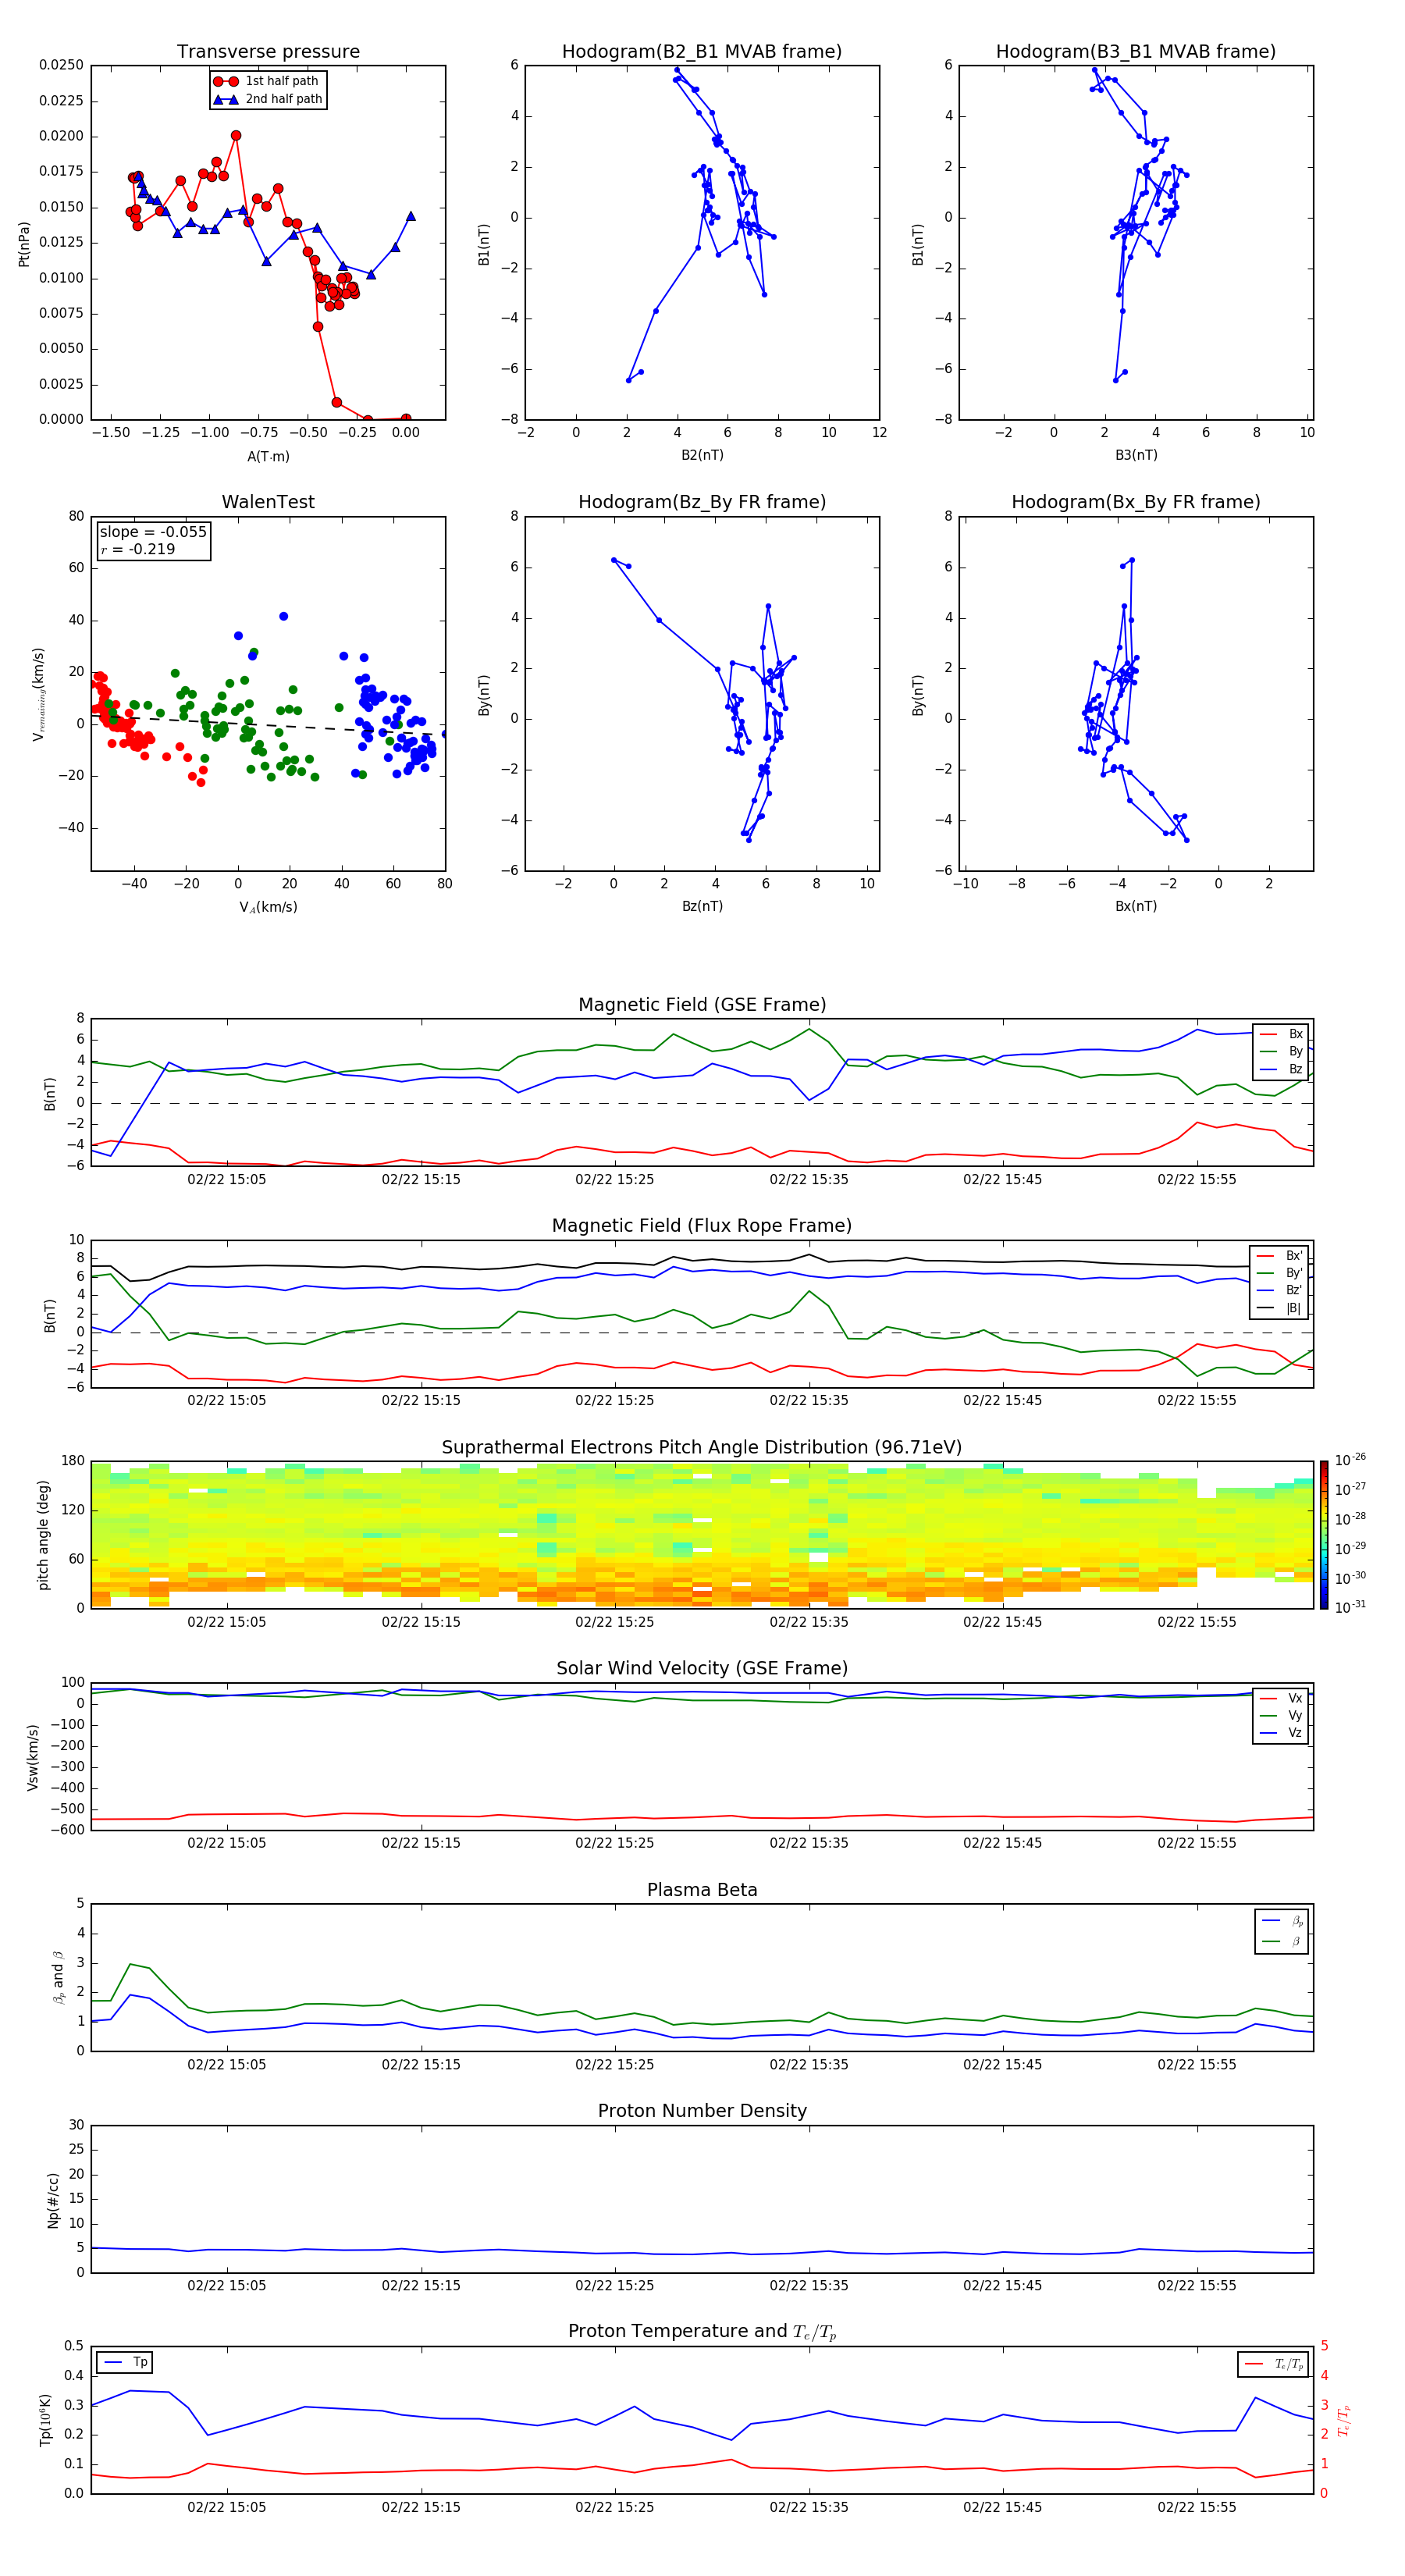Screen dimensions: 1405x2576
Task: Click the Suprathermal Electrons Pitch Angle Distribution title
Action: point(702,1448)
